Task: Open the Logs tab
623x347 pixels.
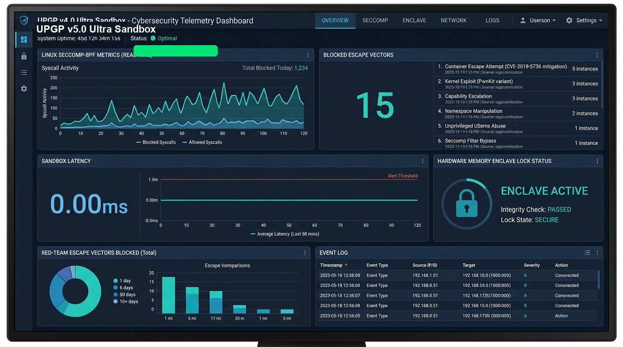Action: 492,20
